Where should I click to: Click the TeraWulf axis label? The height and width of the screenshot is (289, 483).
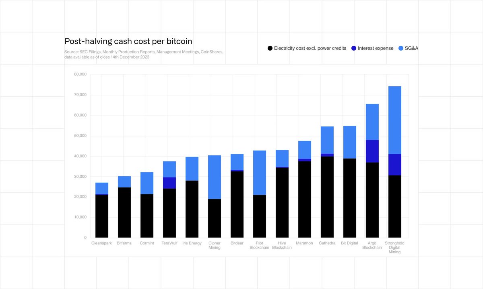[169, 243]
